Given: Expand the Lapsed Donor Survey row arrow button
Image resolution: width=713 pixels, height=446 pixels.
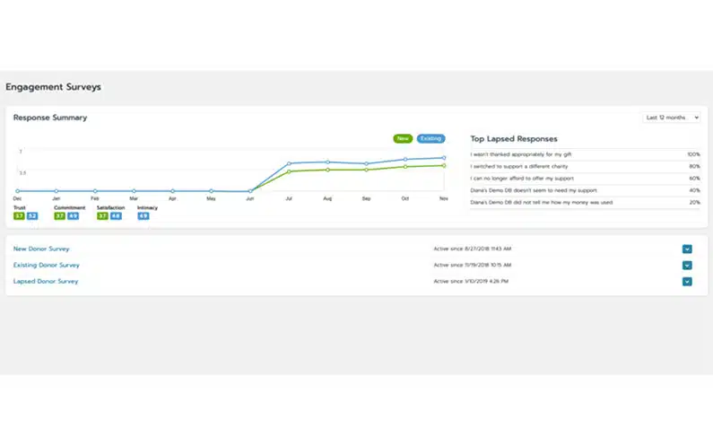Looking at the screenshot, I should [687, 281].
